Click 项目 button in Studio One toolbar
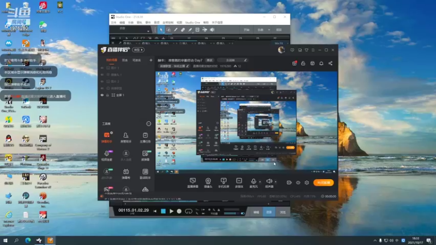 [279, 30]
